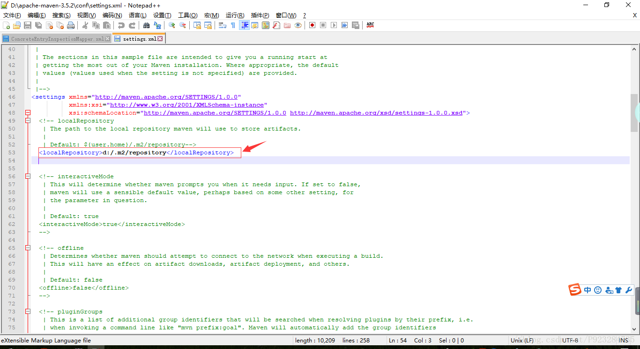Switch to ConcreteEntryInspectionMapper.xml tab
The width and height of the screenshot is (640, 349).
click(x=57, y=39)
